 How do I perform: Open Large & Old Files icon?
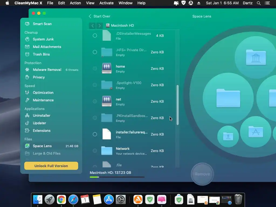(x=27, y=153)
